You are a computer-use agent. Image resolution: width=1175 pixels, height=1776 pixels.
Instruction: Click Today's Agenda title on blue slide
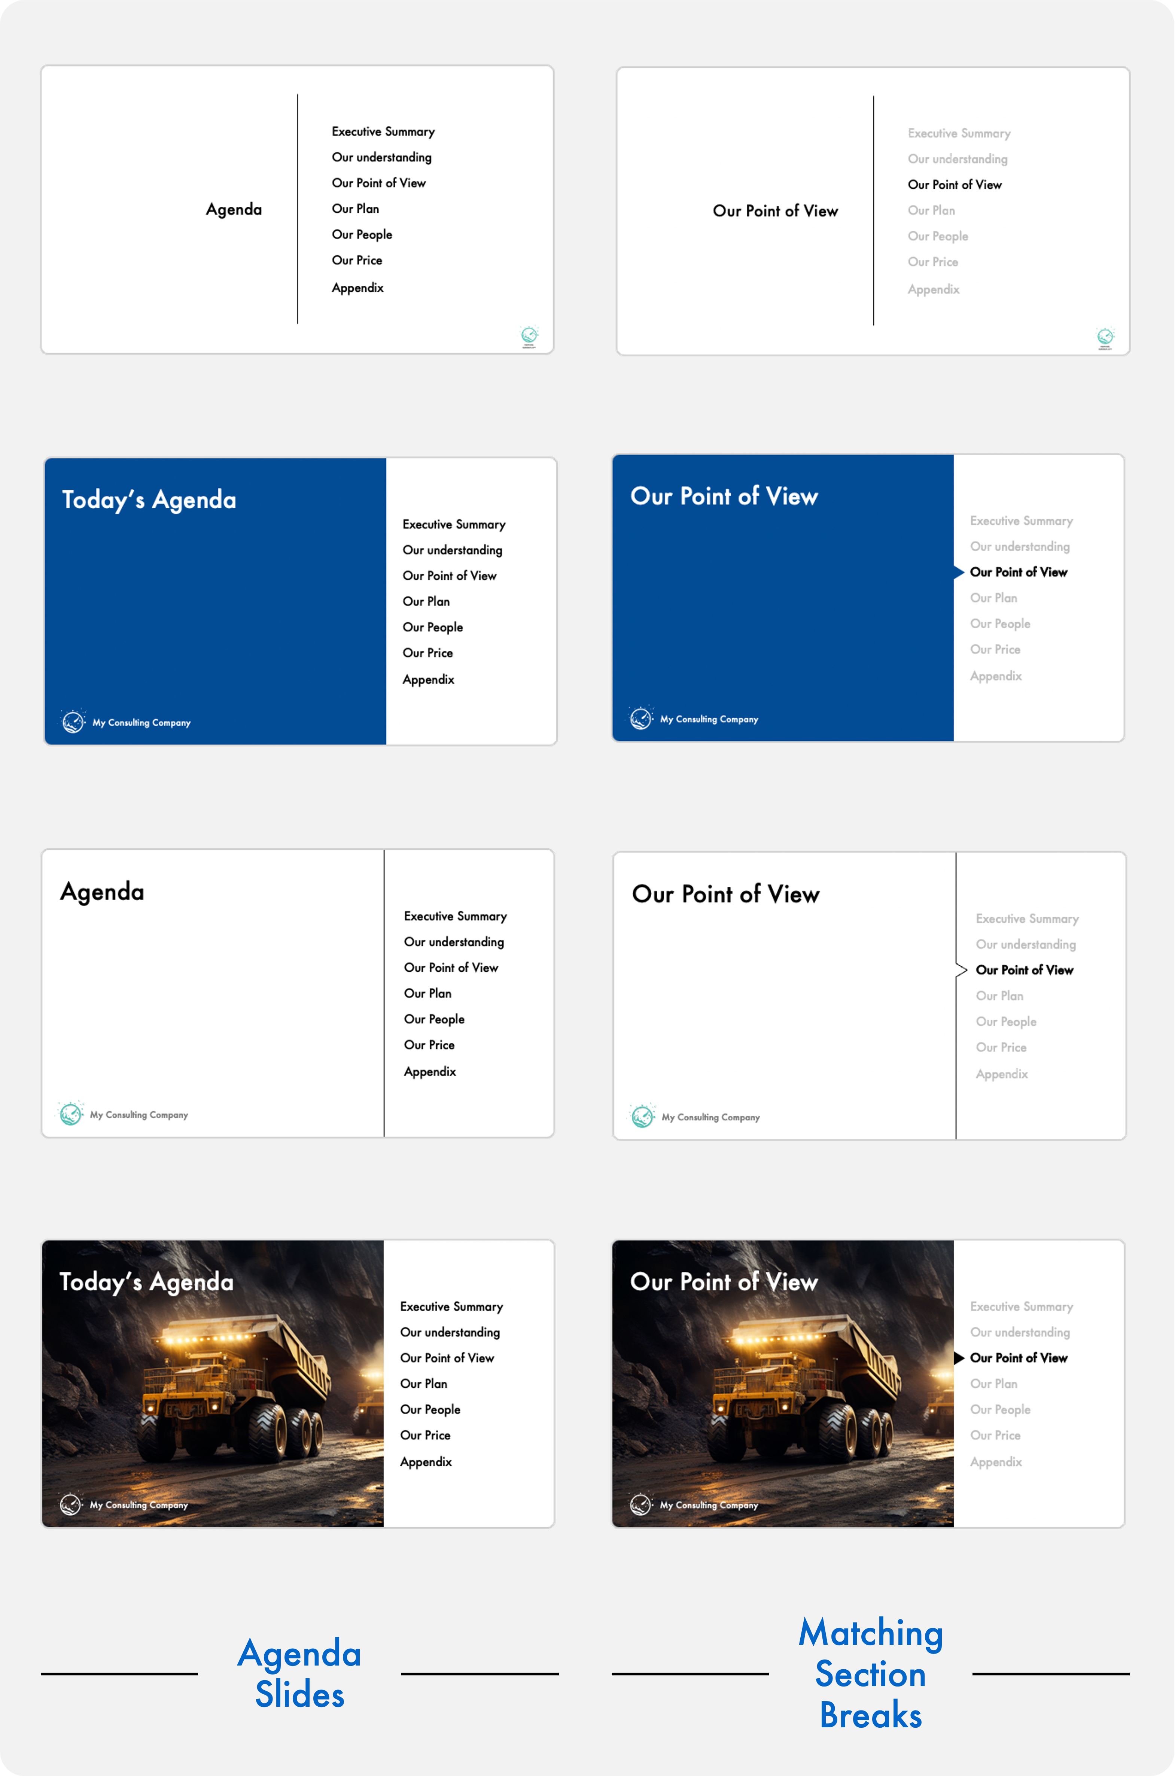tap(149, 499)
